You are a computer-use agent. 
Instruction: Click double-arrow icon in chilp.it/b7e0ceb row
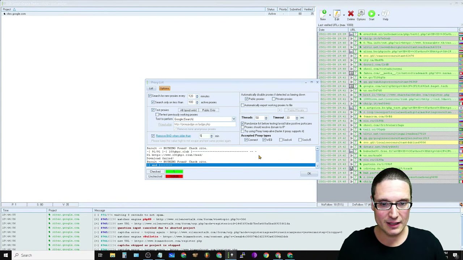[x=351, y=38]
